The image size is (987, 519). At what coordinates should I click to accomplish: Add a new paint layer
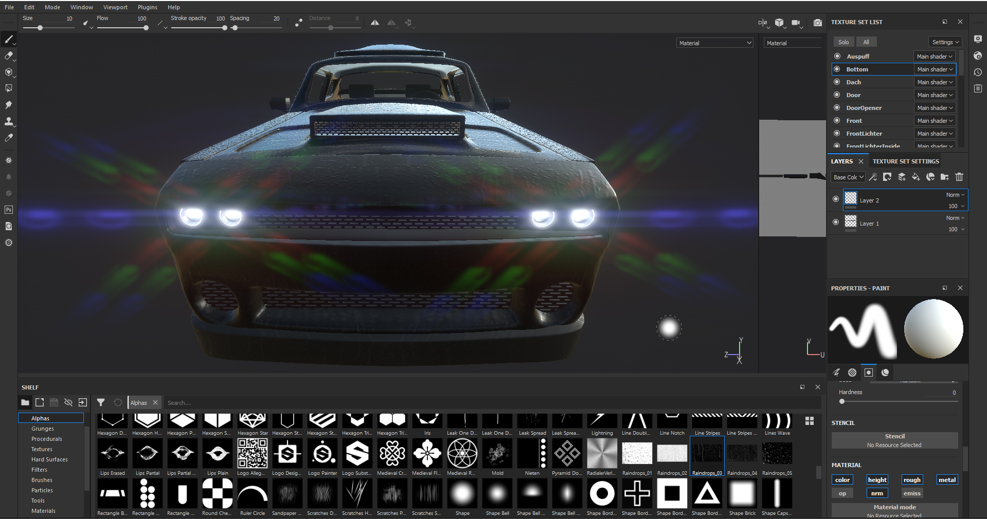902,177
